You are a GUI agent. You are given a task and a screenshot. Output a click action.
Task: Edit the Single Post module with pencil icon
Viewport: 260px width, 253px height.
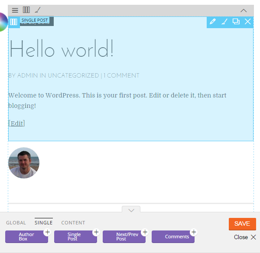pos(213,22)
